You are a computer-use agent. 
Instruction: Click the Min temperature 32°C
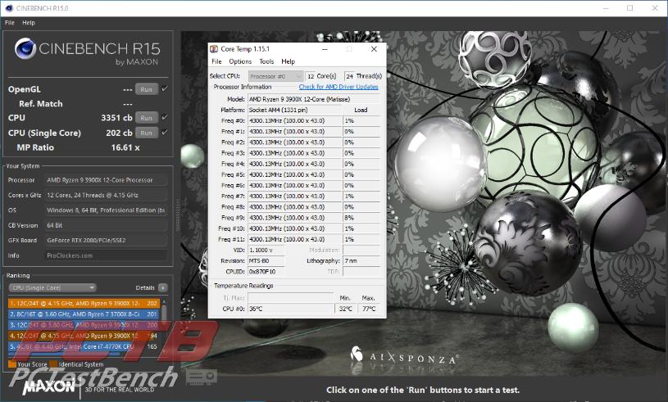tap(346, 309)
